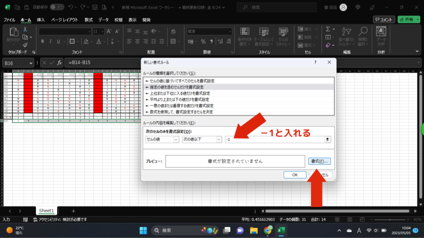Open the share button dropdown arrow
This screenshot has height=238, width=424.
point(417,19)
